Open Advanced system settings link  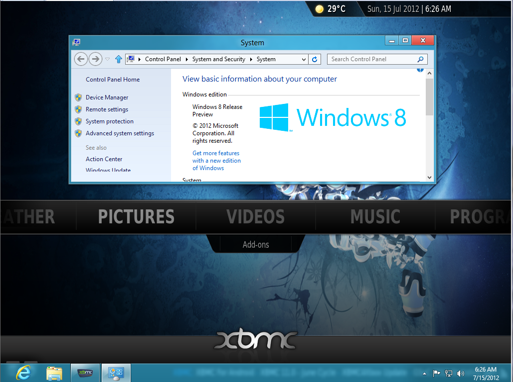click(x=120, y=133)
